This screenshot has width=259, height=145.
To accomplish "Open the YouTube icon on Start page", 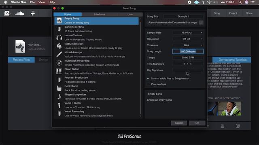I will (x=223, y=126).
